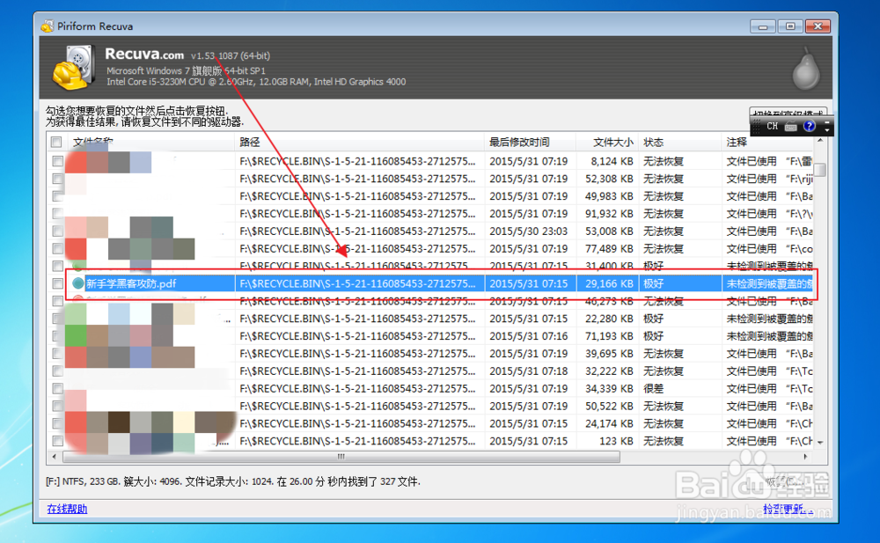Click the 很差 status cell
The image size is (880, 543).
653,389
